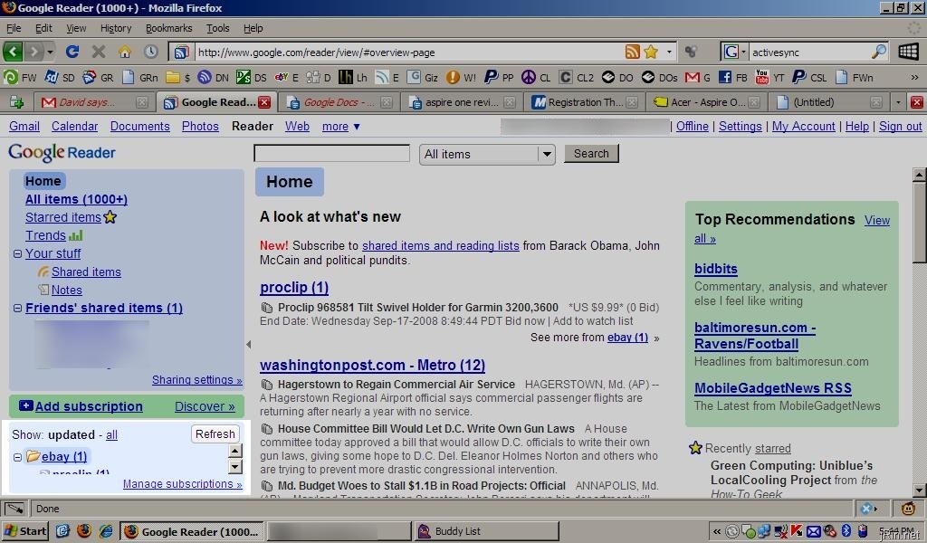Open the Tools menu
This screenshot has width=927, height=543.
pyautogui.click(x=217, y=28)
